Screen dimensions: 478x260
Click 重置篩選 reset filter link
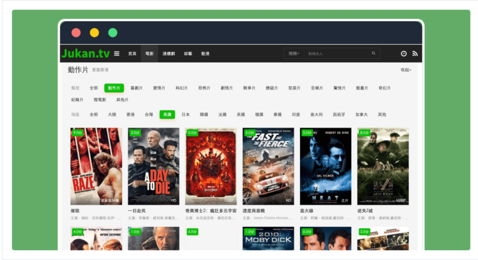(x=100, y=70)
